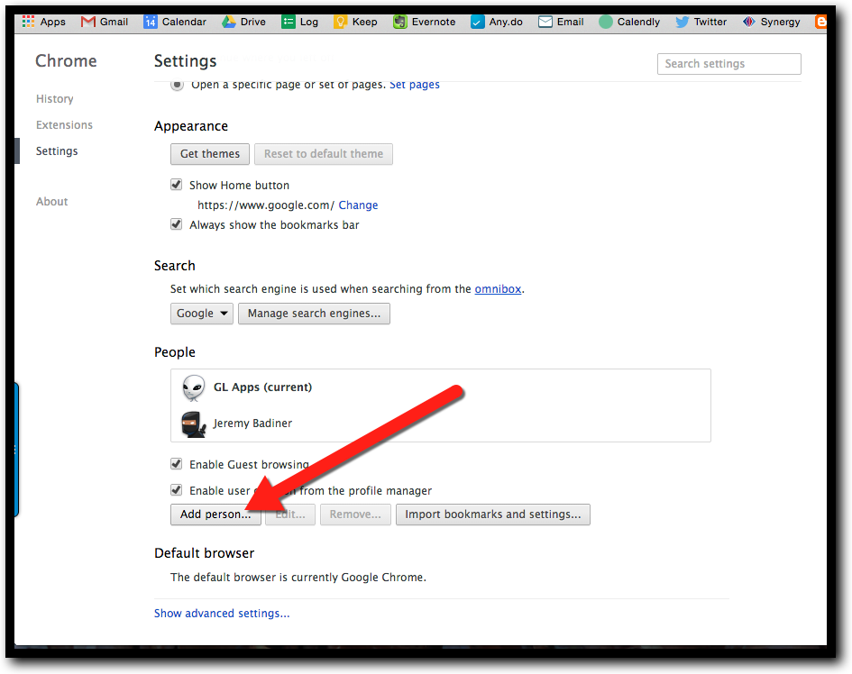Click the Add person button
The height and width of the screenshot is (674, 852).
[x=215, y=515]
